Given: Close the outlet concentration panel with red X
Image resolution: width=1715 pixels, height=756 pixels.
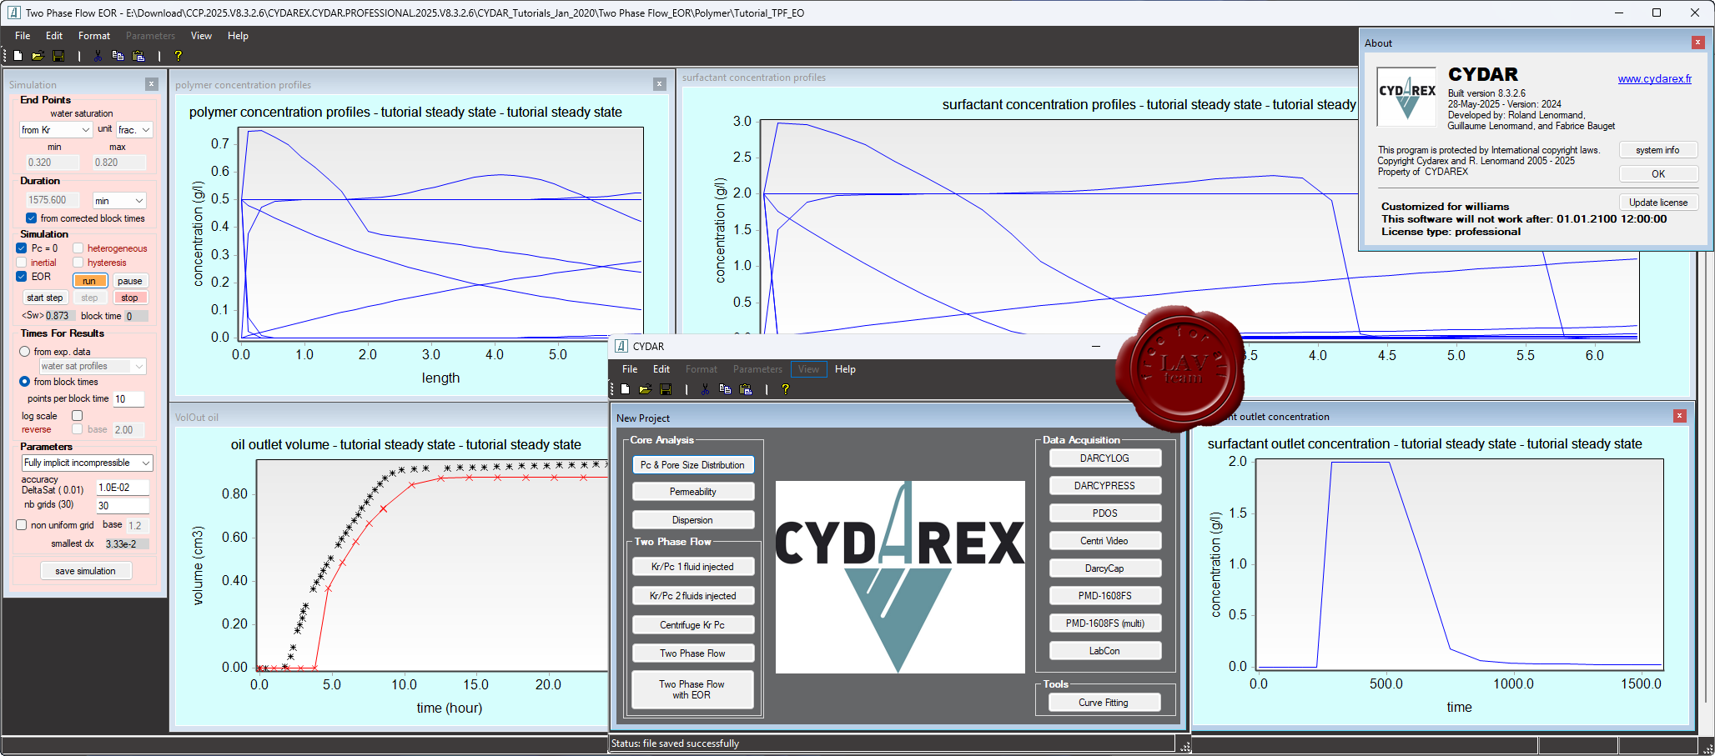Looking at the screenshot, I should pos(1680,416).
